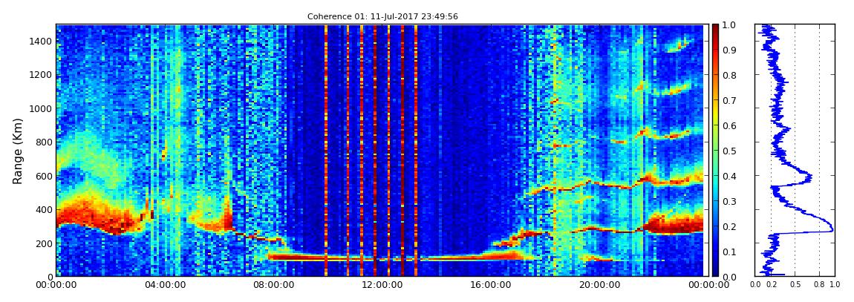Click the dark blue bottom of the colorbar

coord(716,272)
